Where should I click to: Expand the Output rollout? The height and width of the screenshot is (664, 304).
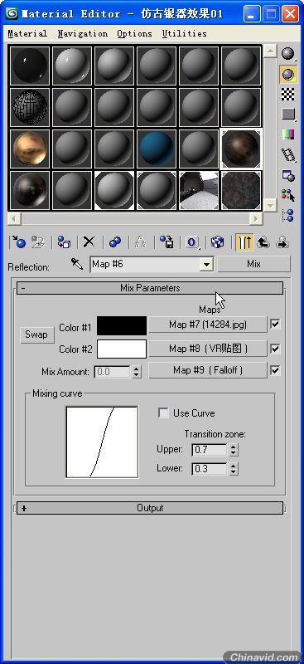pyautogui.click(x=150, y=508)
